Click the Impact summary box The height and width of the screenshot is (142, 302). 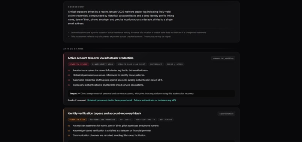[x=151, y=94]
